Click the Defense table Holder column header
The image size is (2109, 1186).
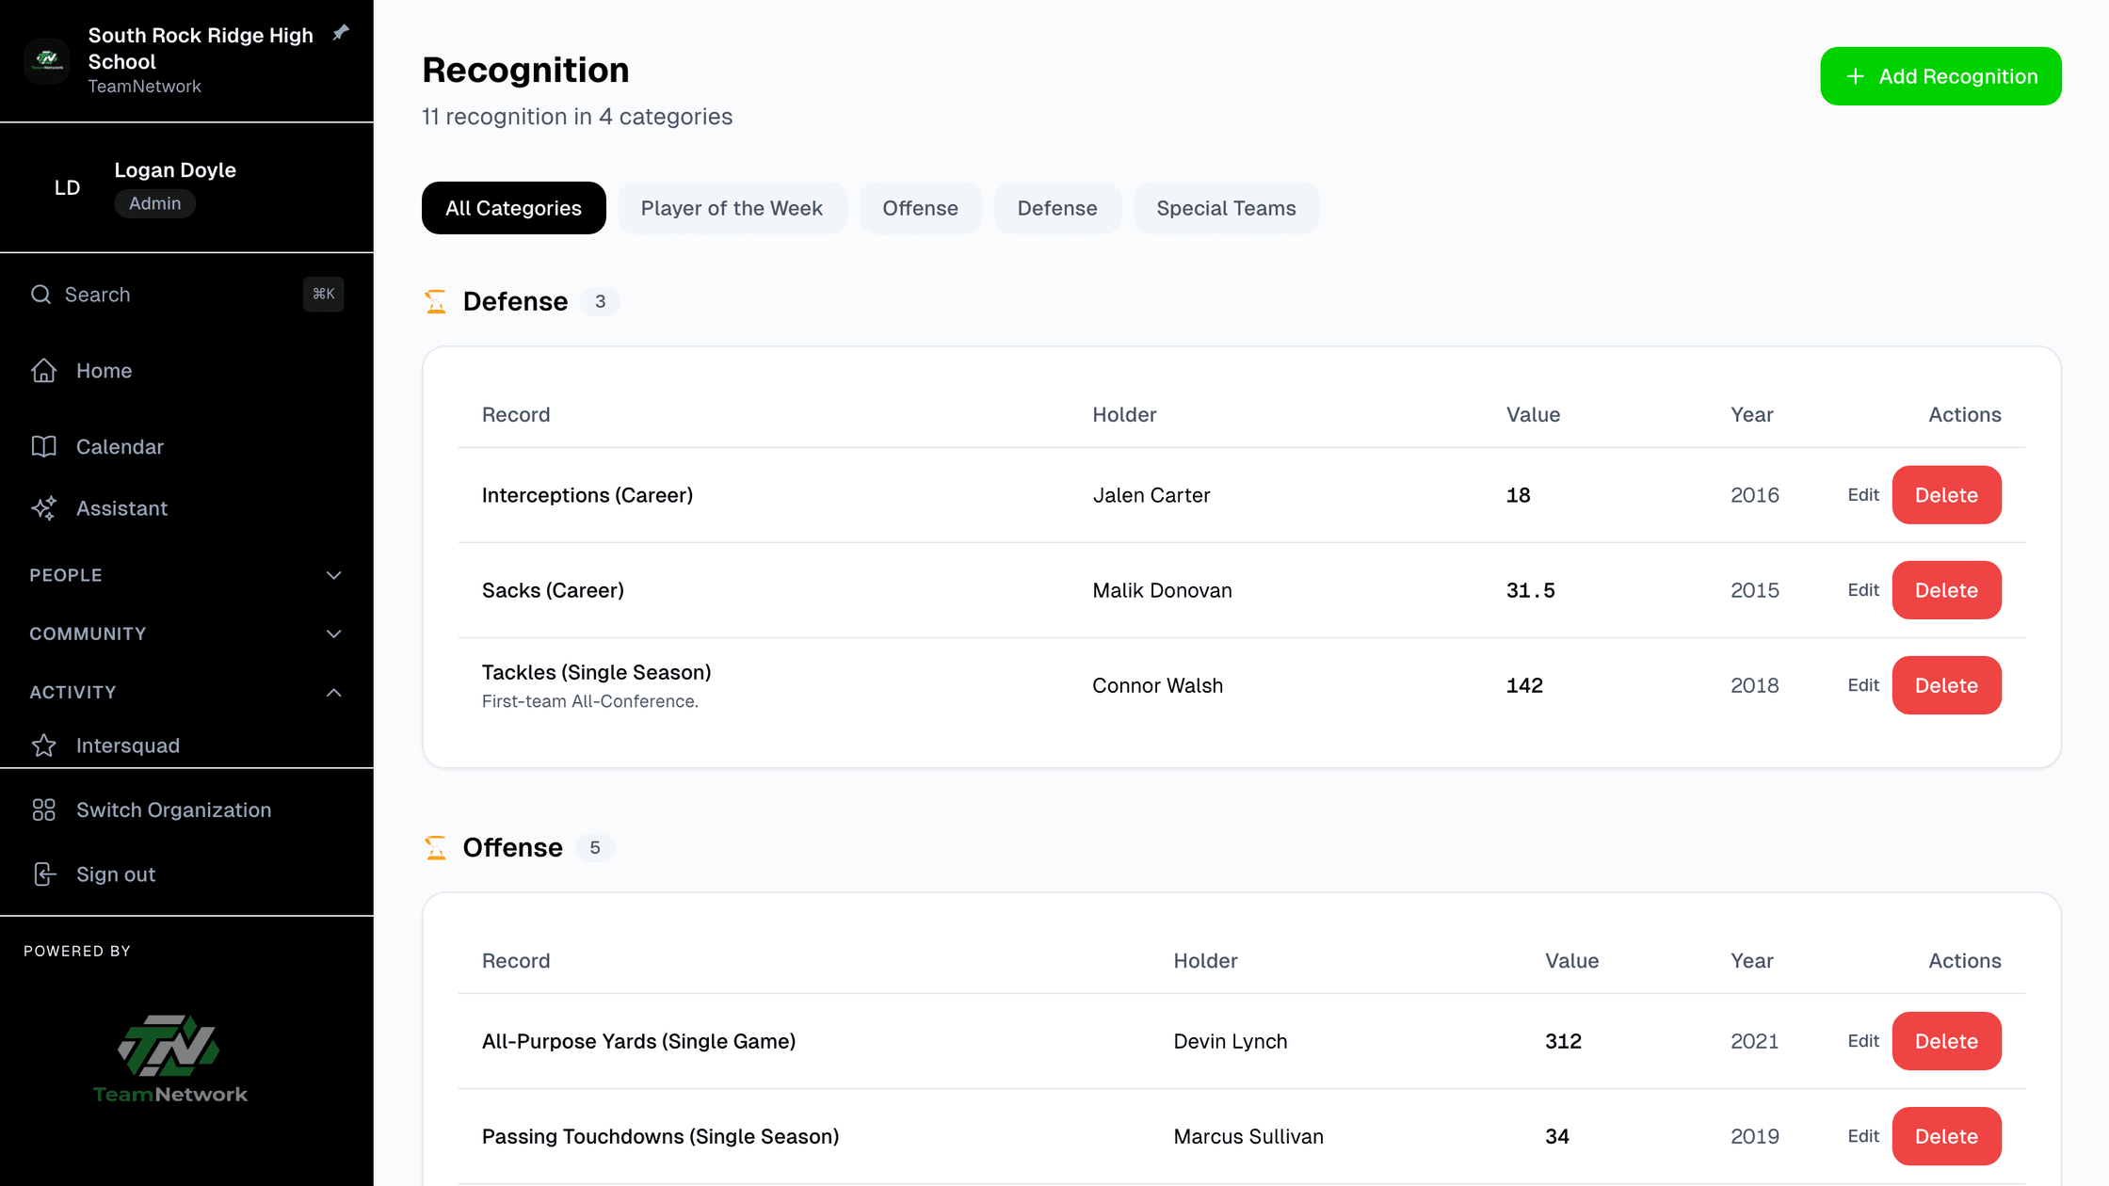1124,414
